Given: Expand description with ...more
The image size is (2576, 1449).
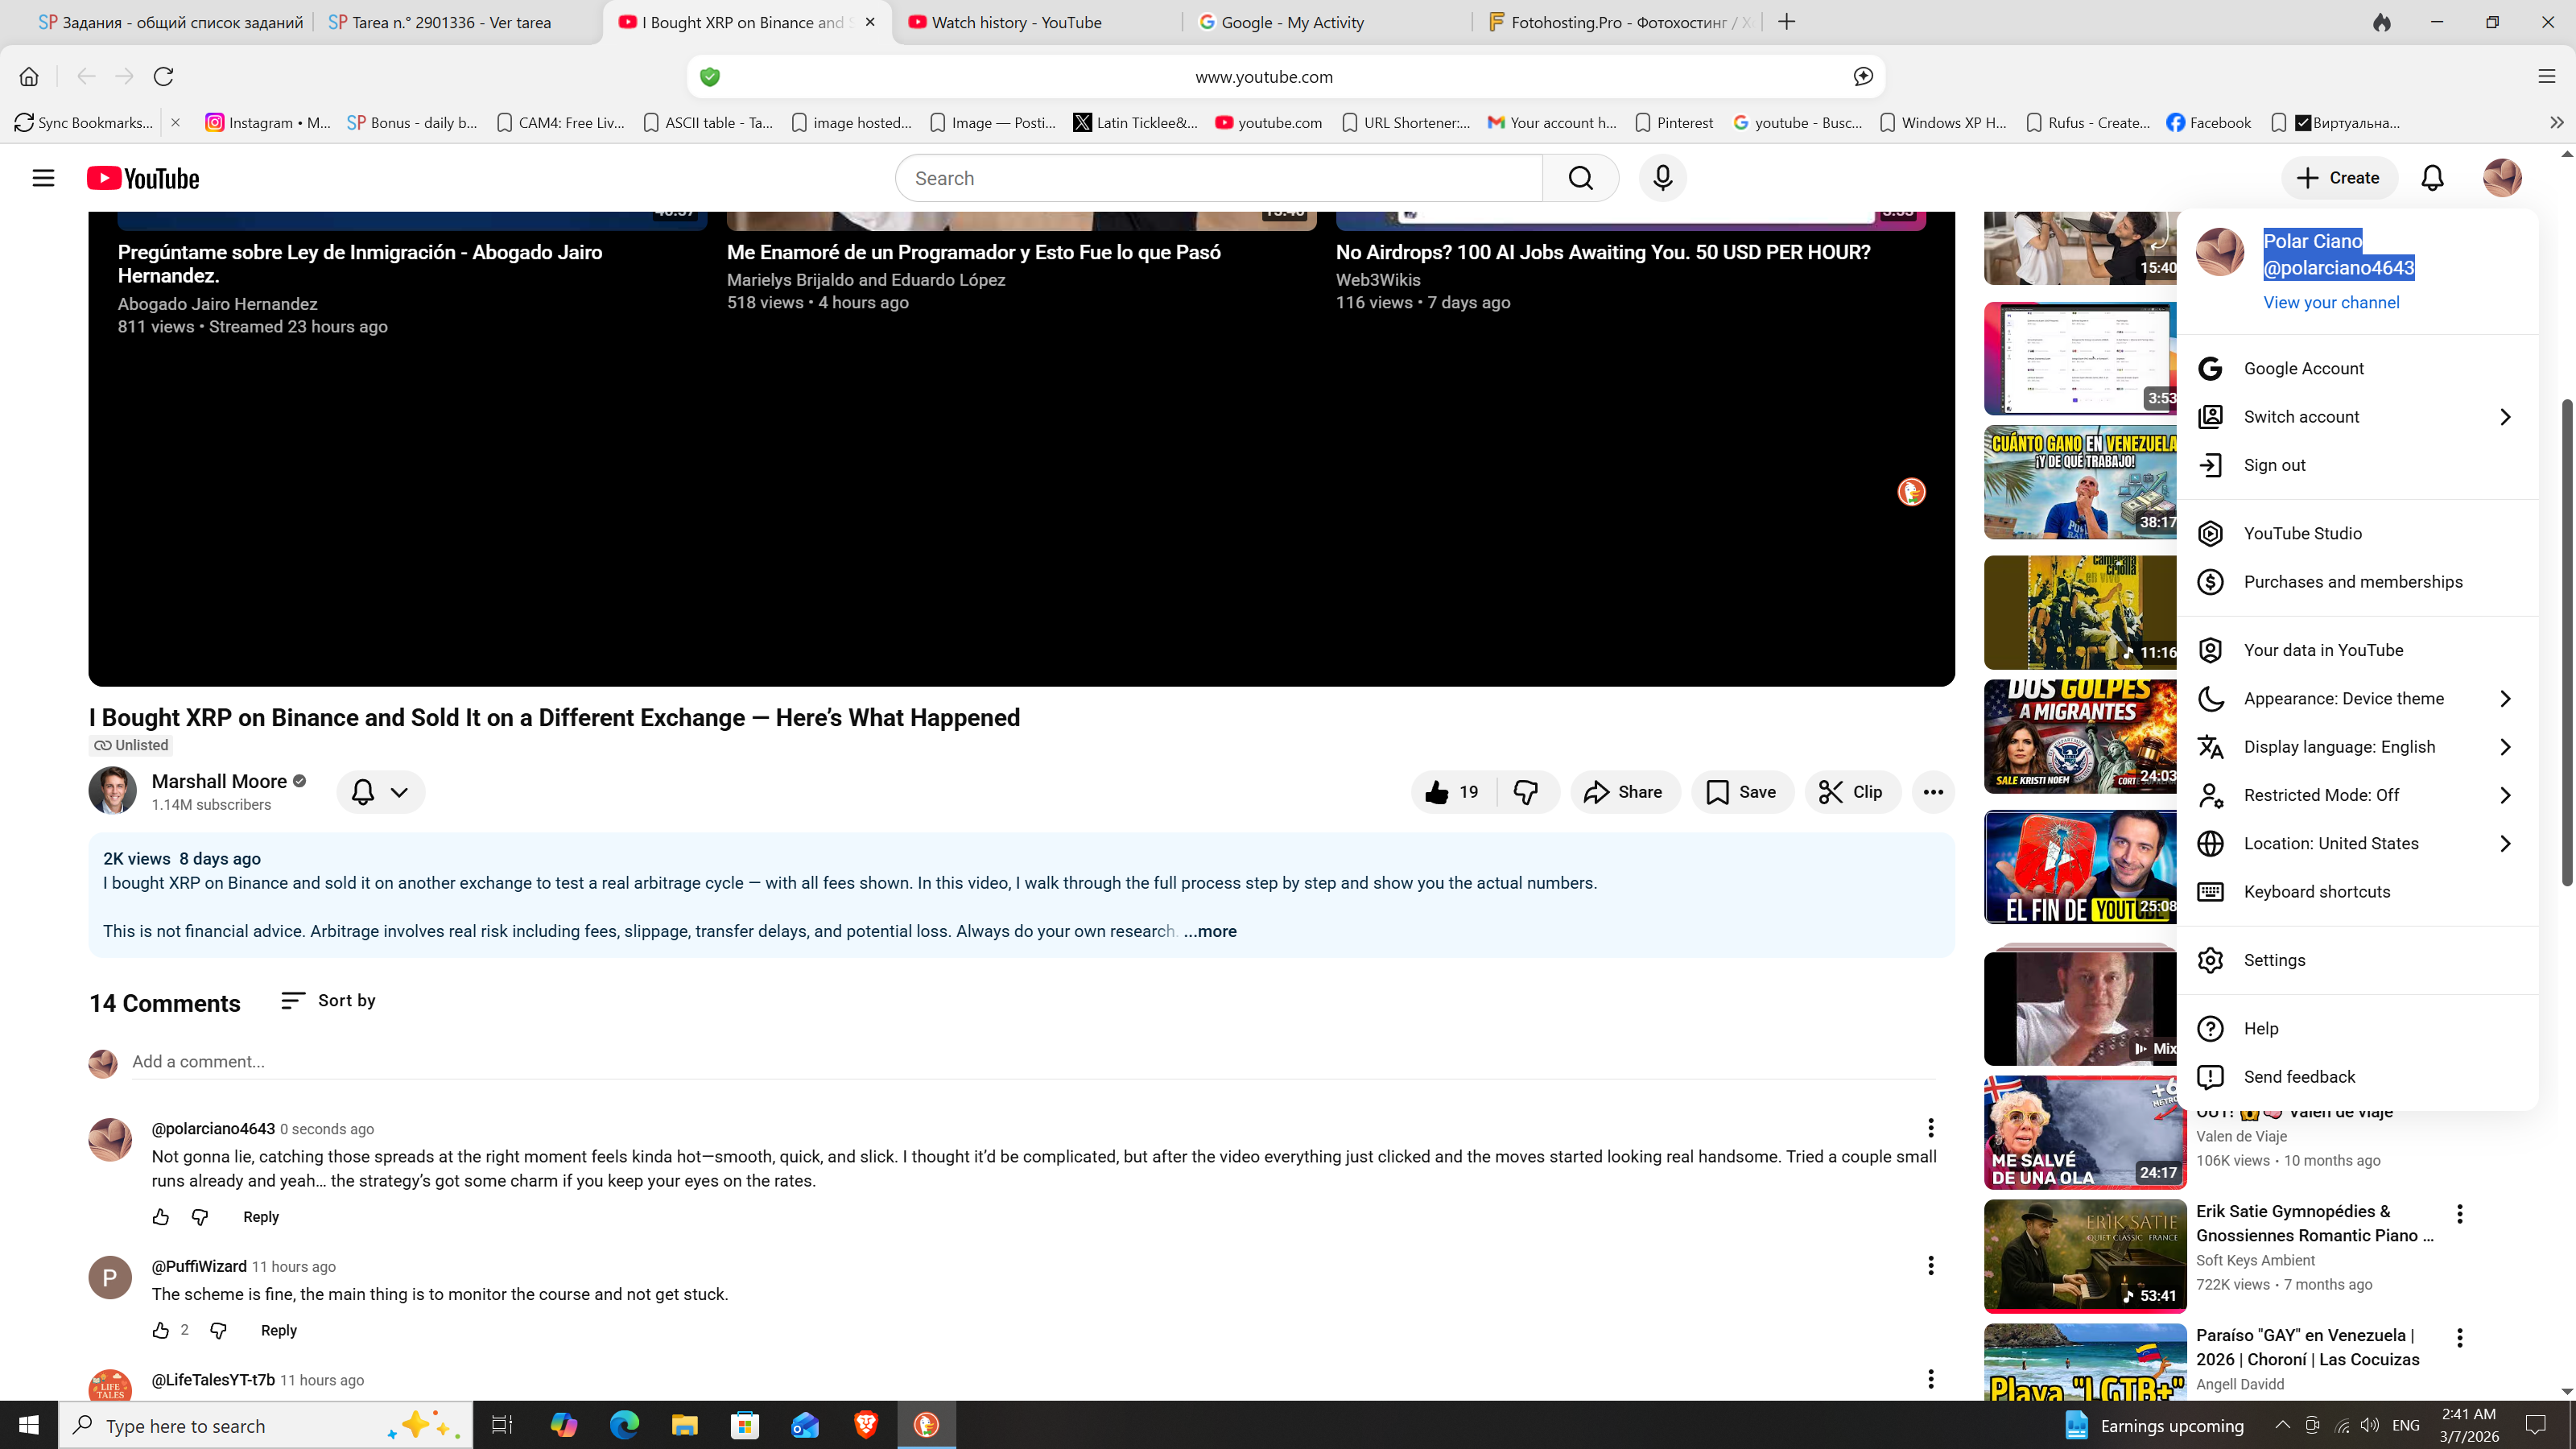Looking at the screenshot, I should tap(1210, 931).
